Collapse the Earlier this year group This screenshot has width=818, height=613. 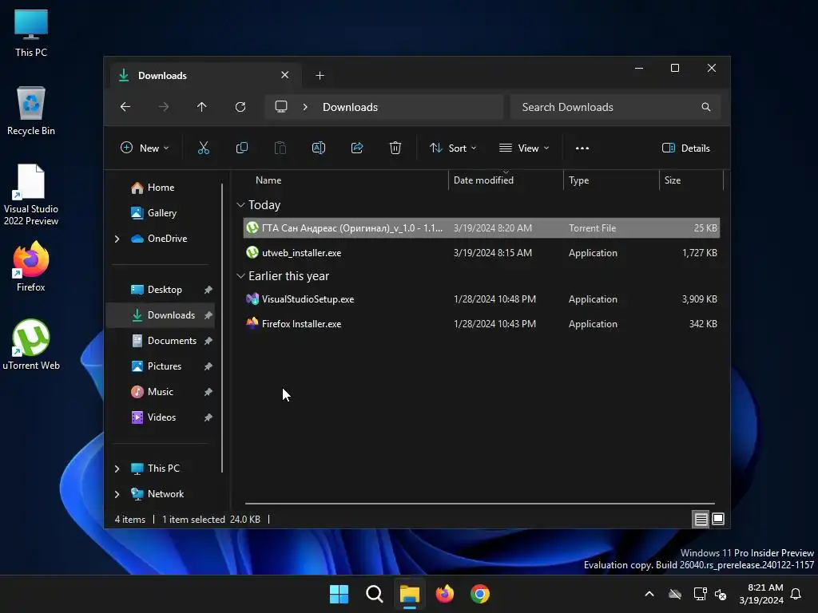240,275
